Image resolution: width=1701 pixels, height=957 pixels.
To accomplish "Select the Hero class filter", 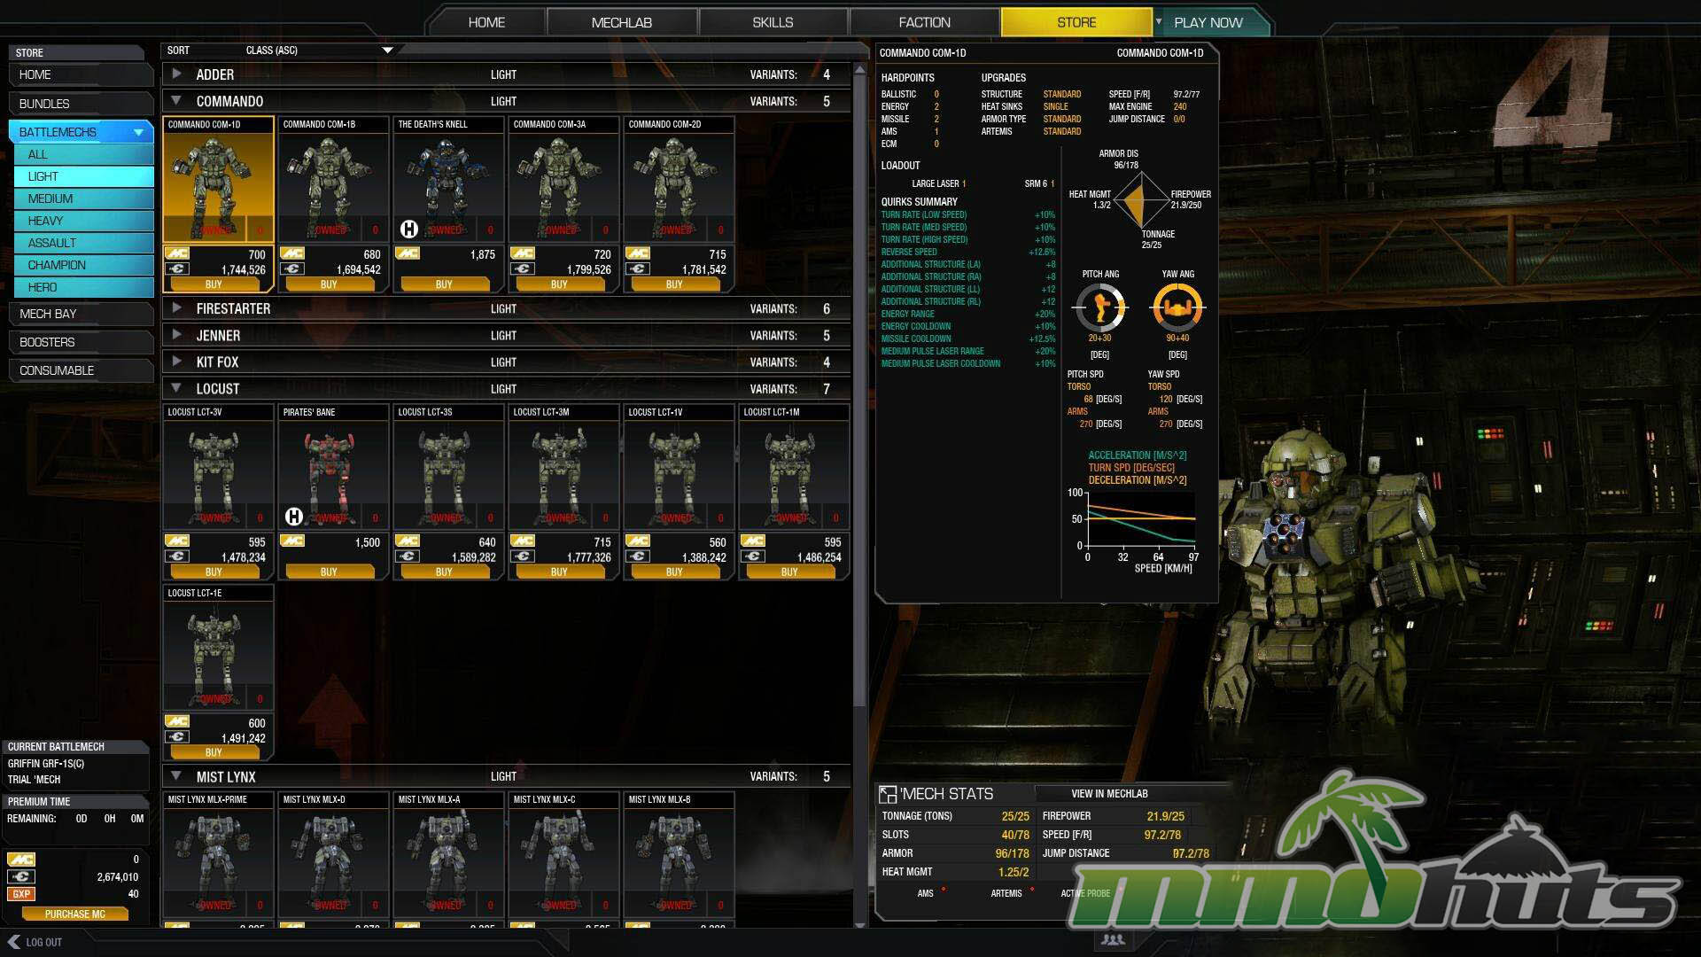I will tap(83, 287).
